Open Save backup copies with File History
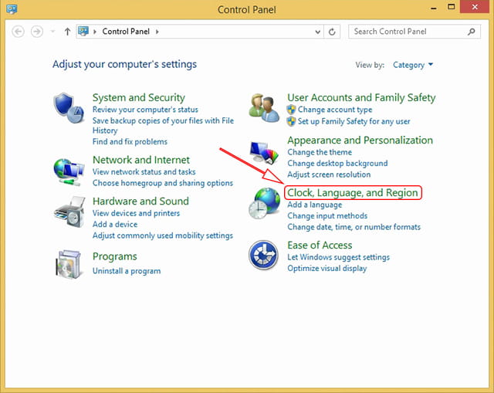 (163, 125)
